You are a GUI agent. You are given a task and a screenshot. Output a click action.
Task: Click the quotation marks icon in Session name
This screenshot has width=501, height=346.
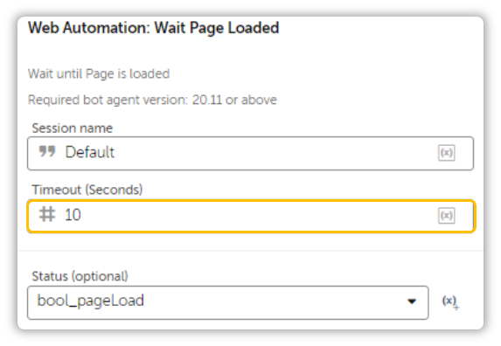coord(47,151)
